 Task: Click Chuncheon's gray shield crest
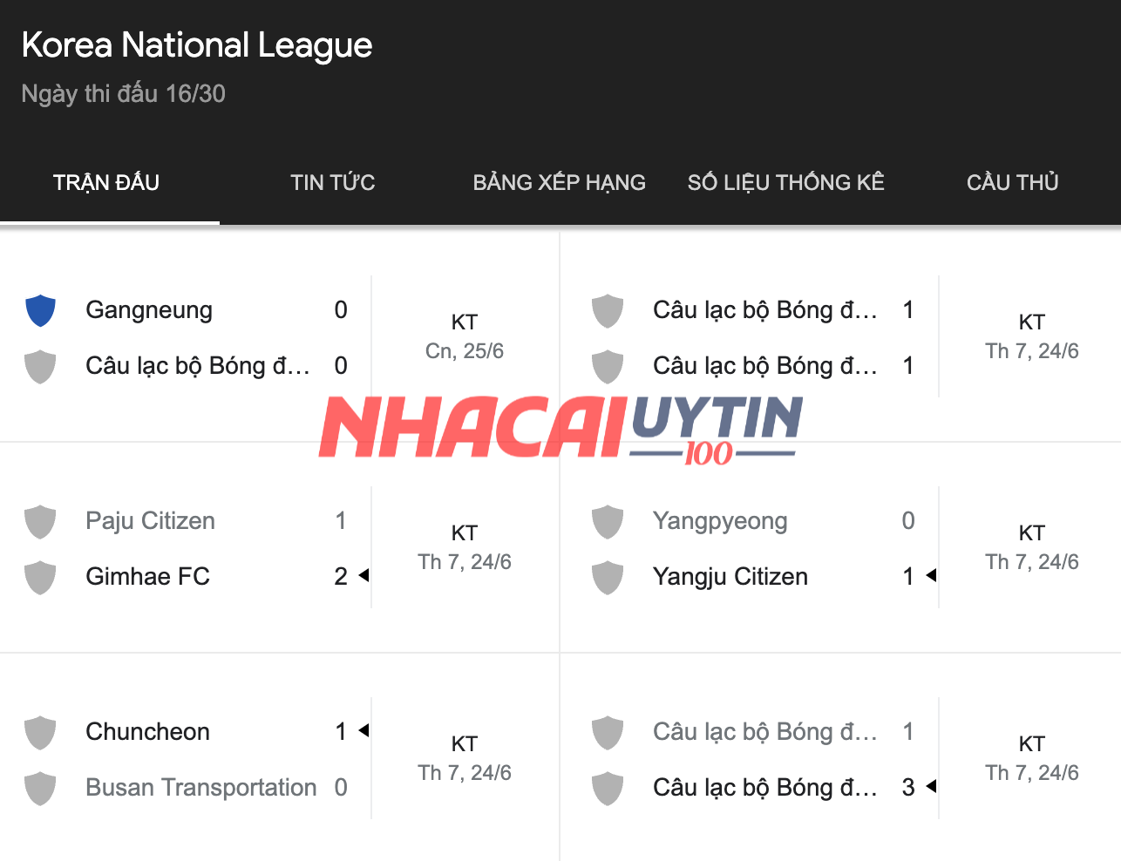40,732
